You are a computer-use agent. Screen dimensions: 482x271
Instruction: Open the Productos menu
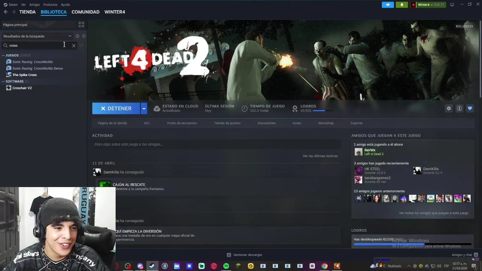click(x=50, y=5)
